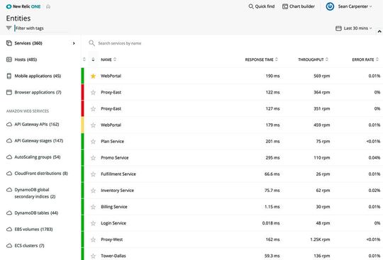
Task: Open the Login Service entity
Action: coord(113,223)
